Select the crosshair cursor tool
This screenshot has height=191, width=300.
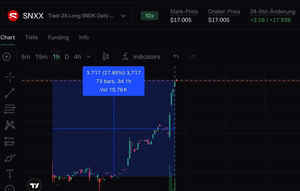[10, 77]
